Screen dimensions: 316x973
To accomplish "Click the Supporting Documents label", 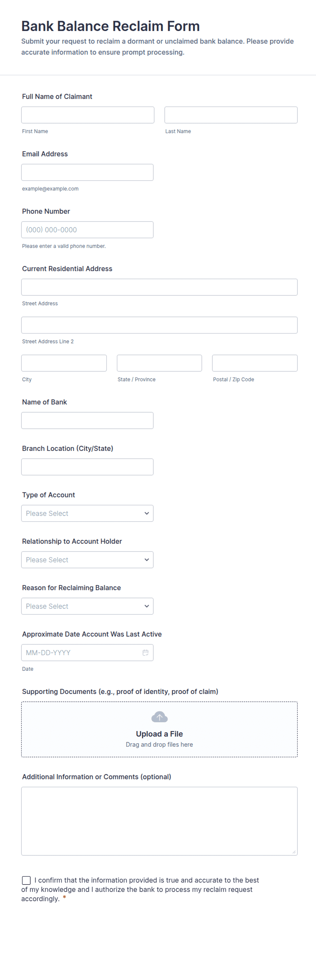I will 120,692.
